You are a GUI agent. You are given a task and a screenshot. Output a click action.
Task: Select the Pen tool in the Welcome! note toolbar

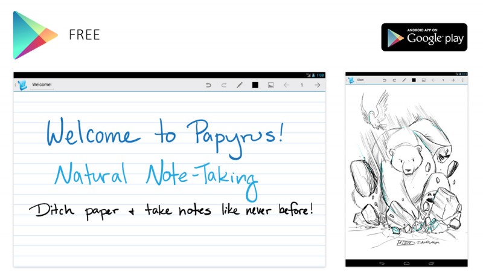pyautogui.click(x=240, y=85)
